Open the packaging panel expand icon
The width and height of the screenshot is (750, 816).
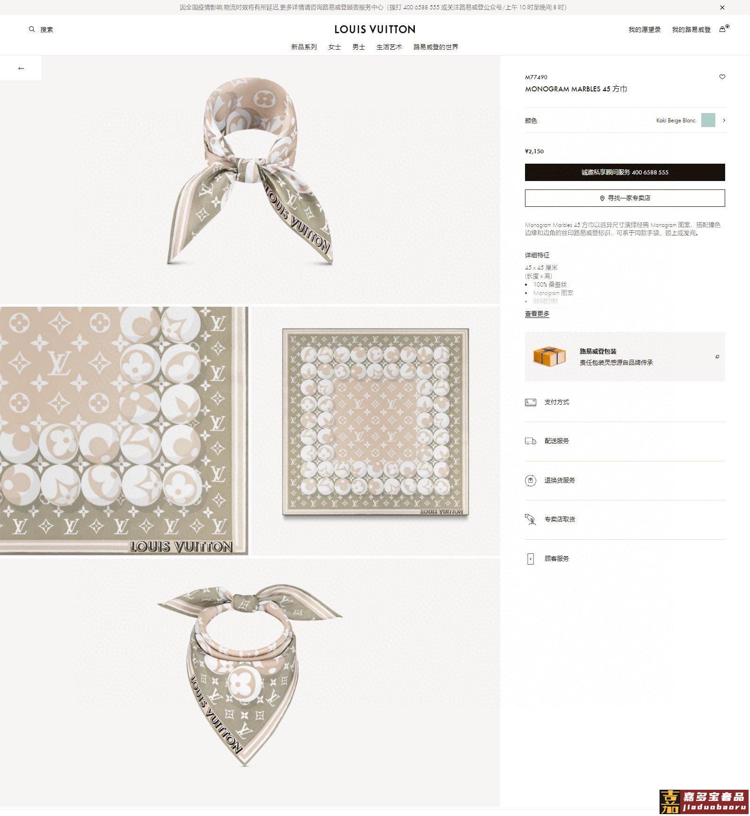tap(717, 357)
